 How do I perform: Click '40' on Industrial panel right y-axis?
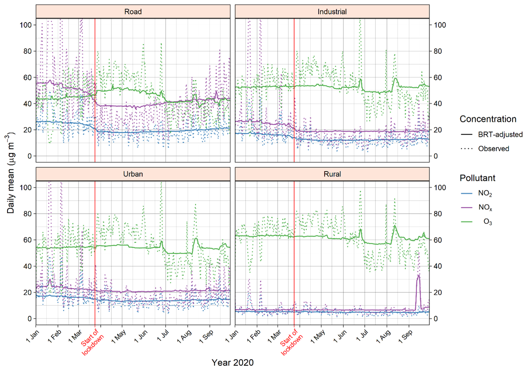pyautogui.click(x=438, y=104)
